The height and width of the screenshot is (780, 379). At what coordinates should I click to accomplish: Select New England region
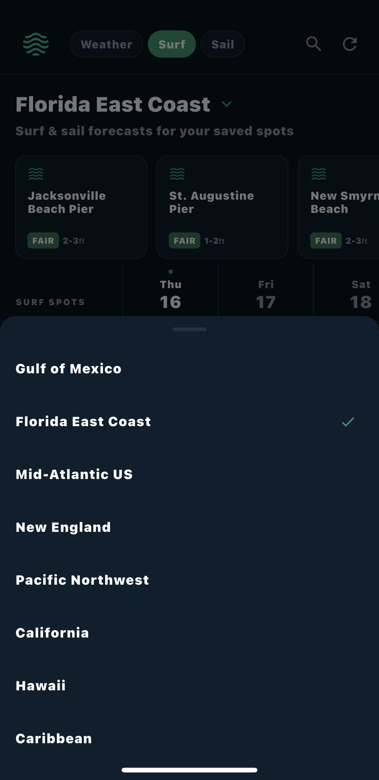[x=63, y=527]
